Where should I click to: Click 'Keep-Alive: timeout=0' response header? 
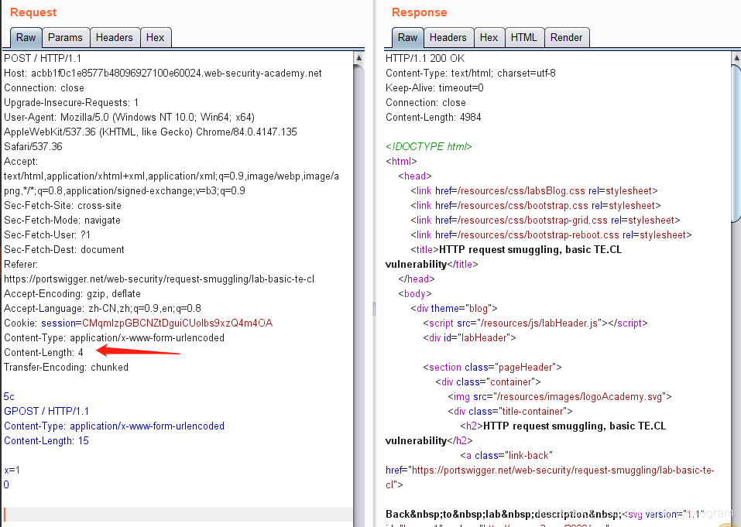coord(435,88)
